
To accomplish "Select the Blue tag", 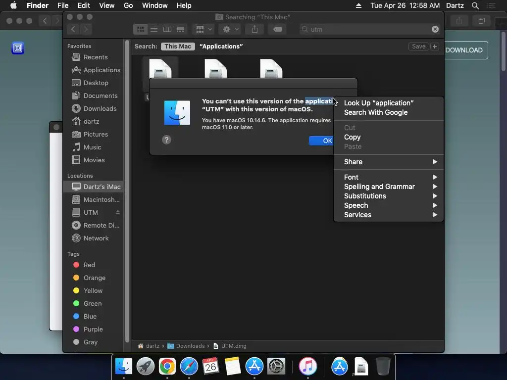I will pos(94,317).
